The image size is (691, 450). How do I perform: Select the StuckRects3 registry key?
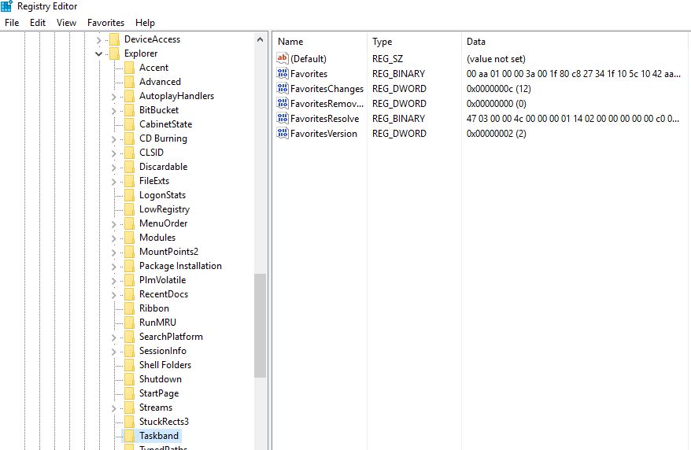coord(164,421)
